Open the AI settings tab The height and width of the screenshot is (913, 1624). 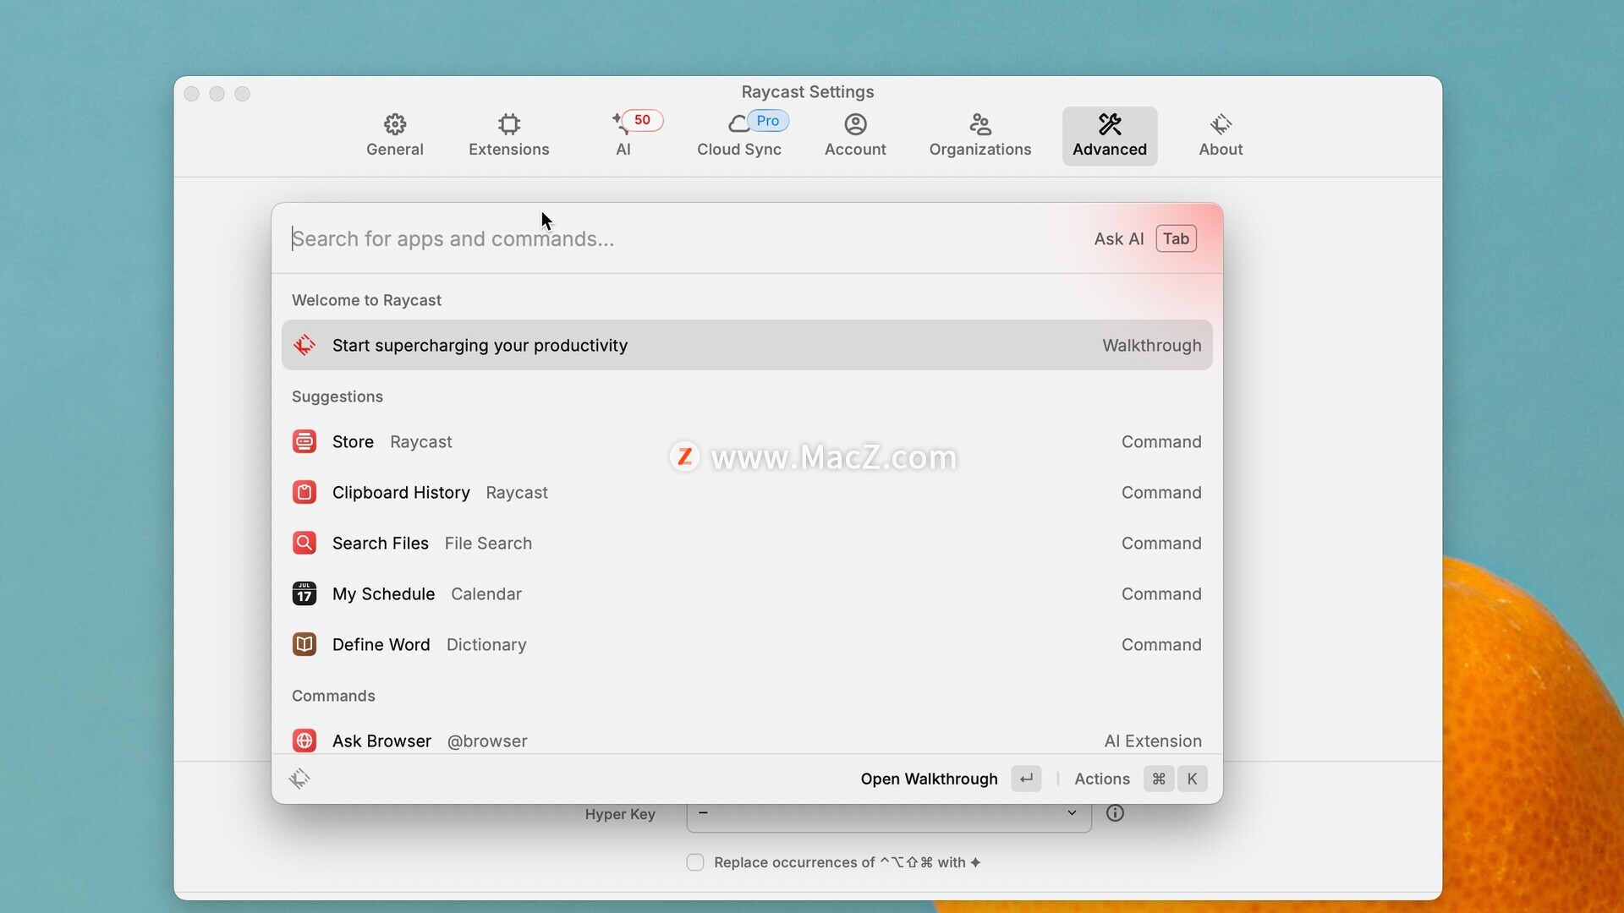pyautogui.click(x=623, y=136)
